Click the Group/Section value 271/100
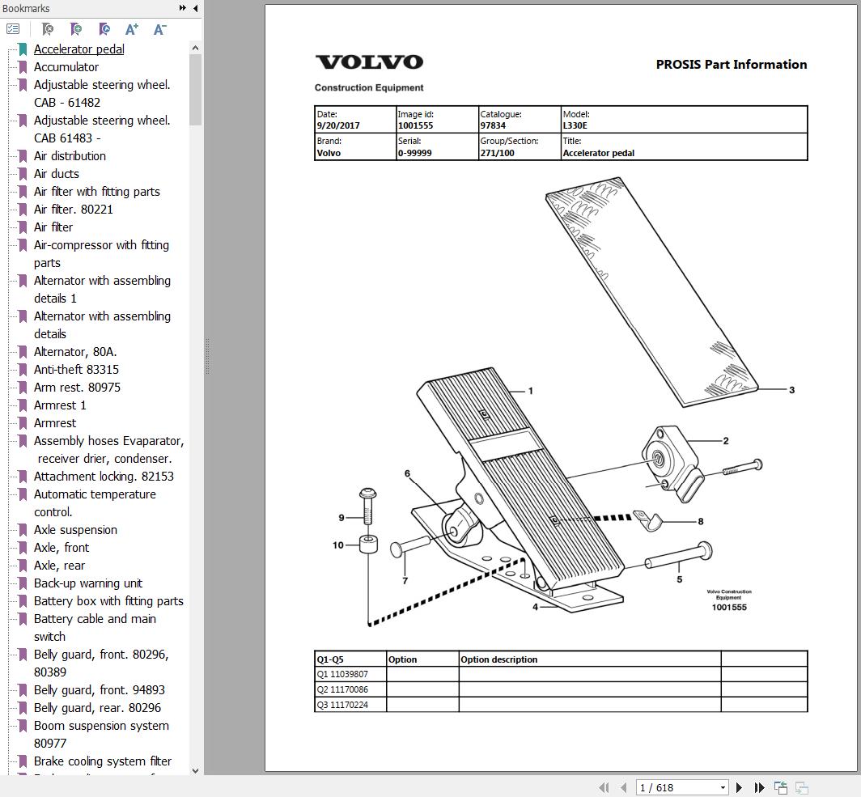 pos(498,153)
